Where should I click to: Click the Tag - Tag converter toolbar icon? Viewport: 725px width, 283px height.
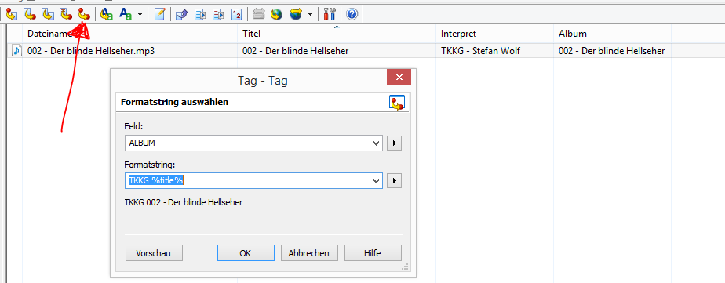84,14
